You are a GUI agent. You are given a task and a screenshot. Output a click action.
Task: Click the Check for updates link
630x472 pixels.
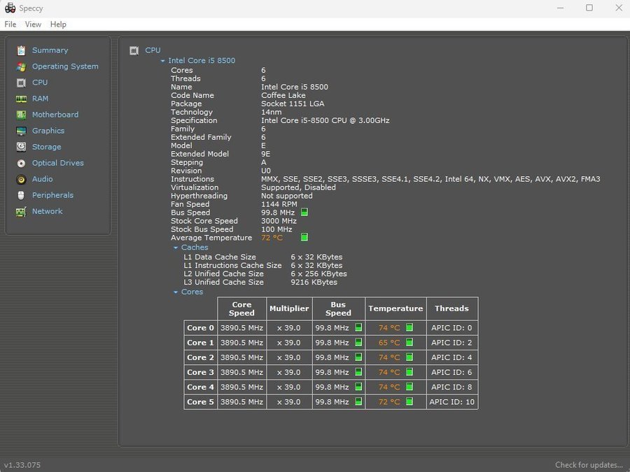click(589, 465)
